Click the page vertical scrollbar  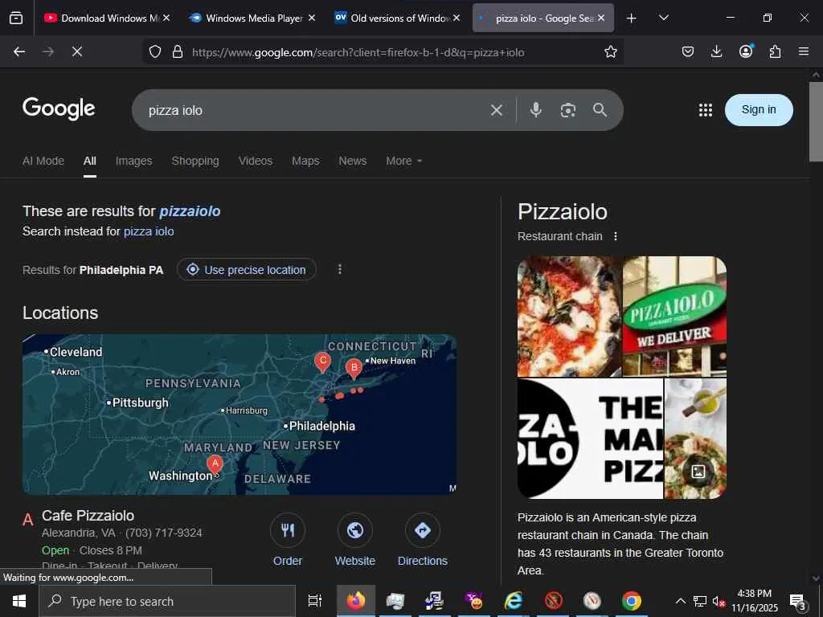pos(816,122)
